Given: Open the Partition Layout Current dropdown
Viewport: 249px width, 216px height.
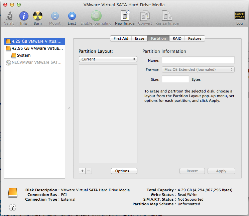Looking at the screenshot, I should tap(108, 59).
